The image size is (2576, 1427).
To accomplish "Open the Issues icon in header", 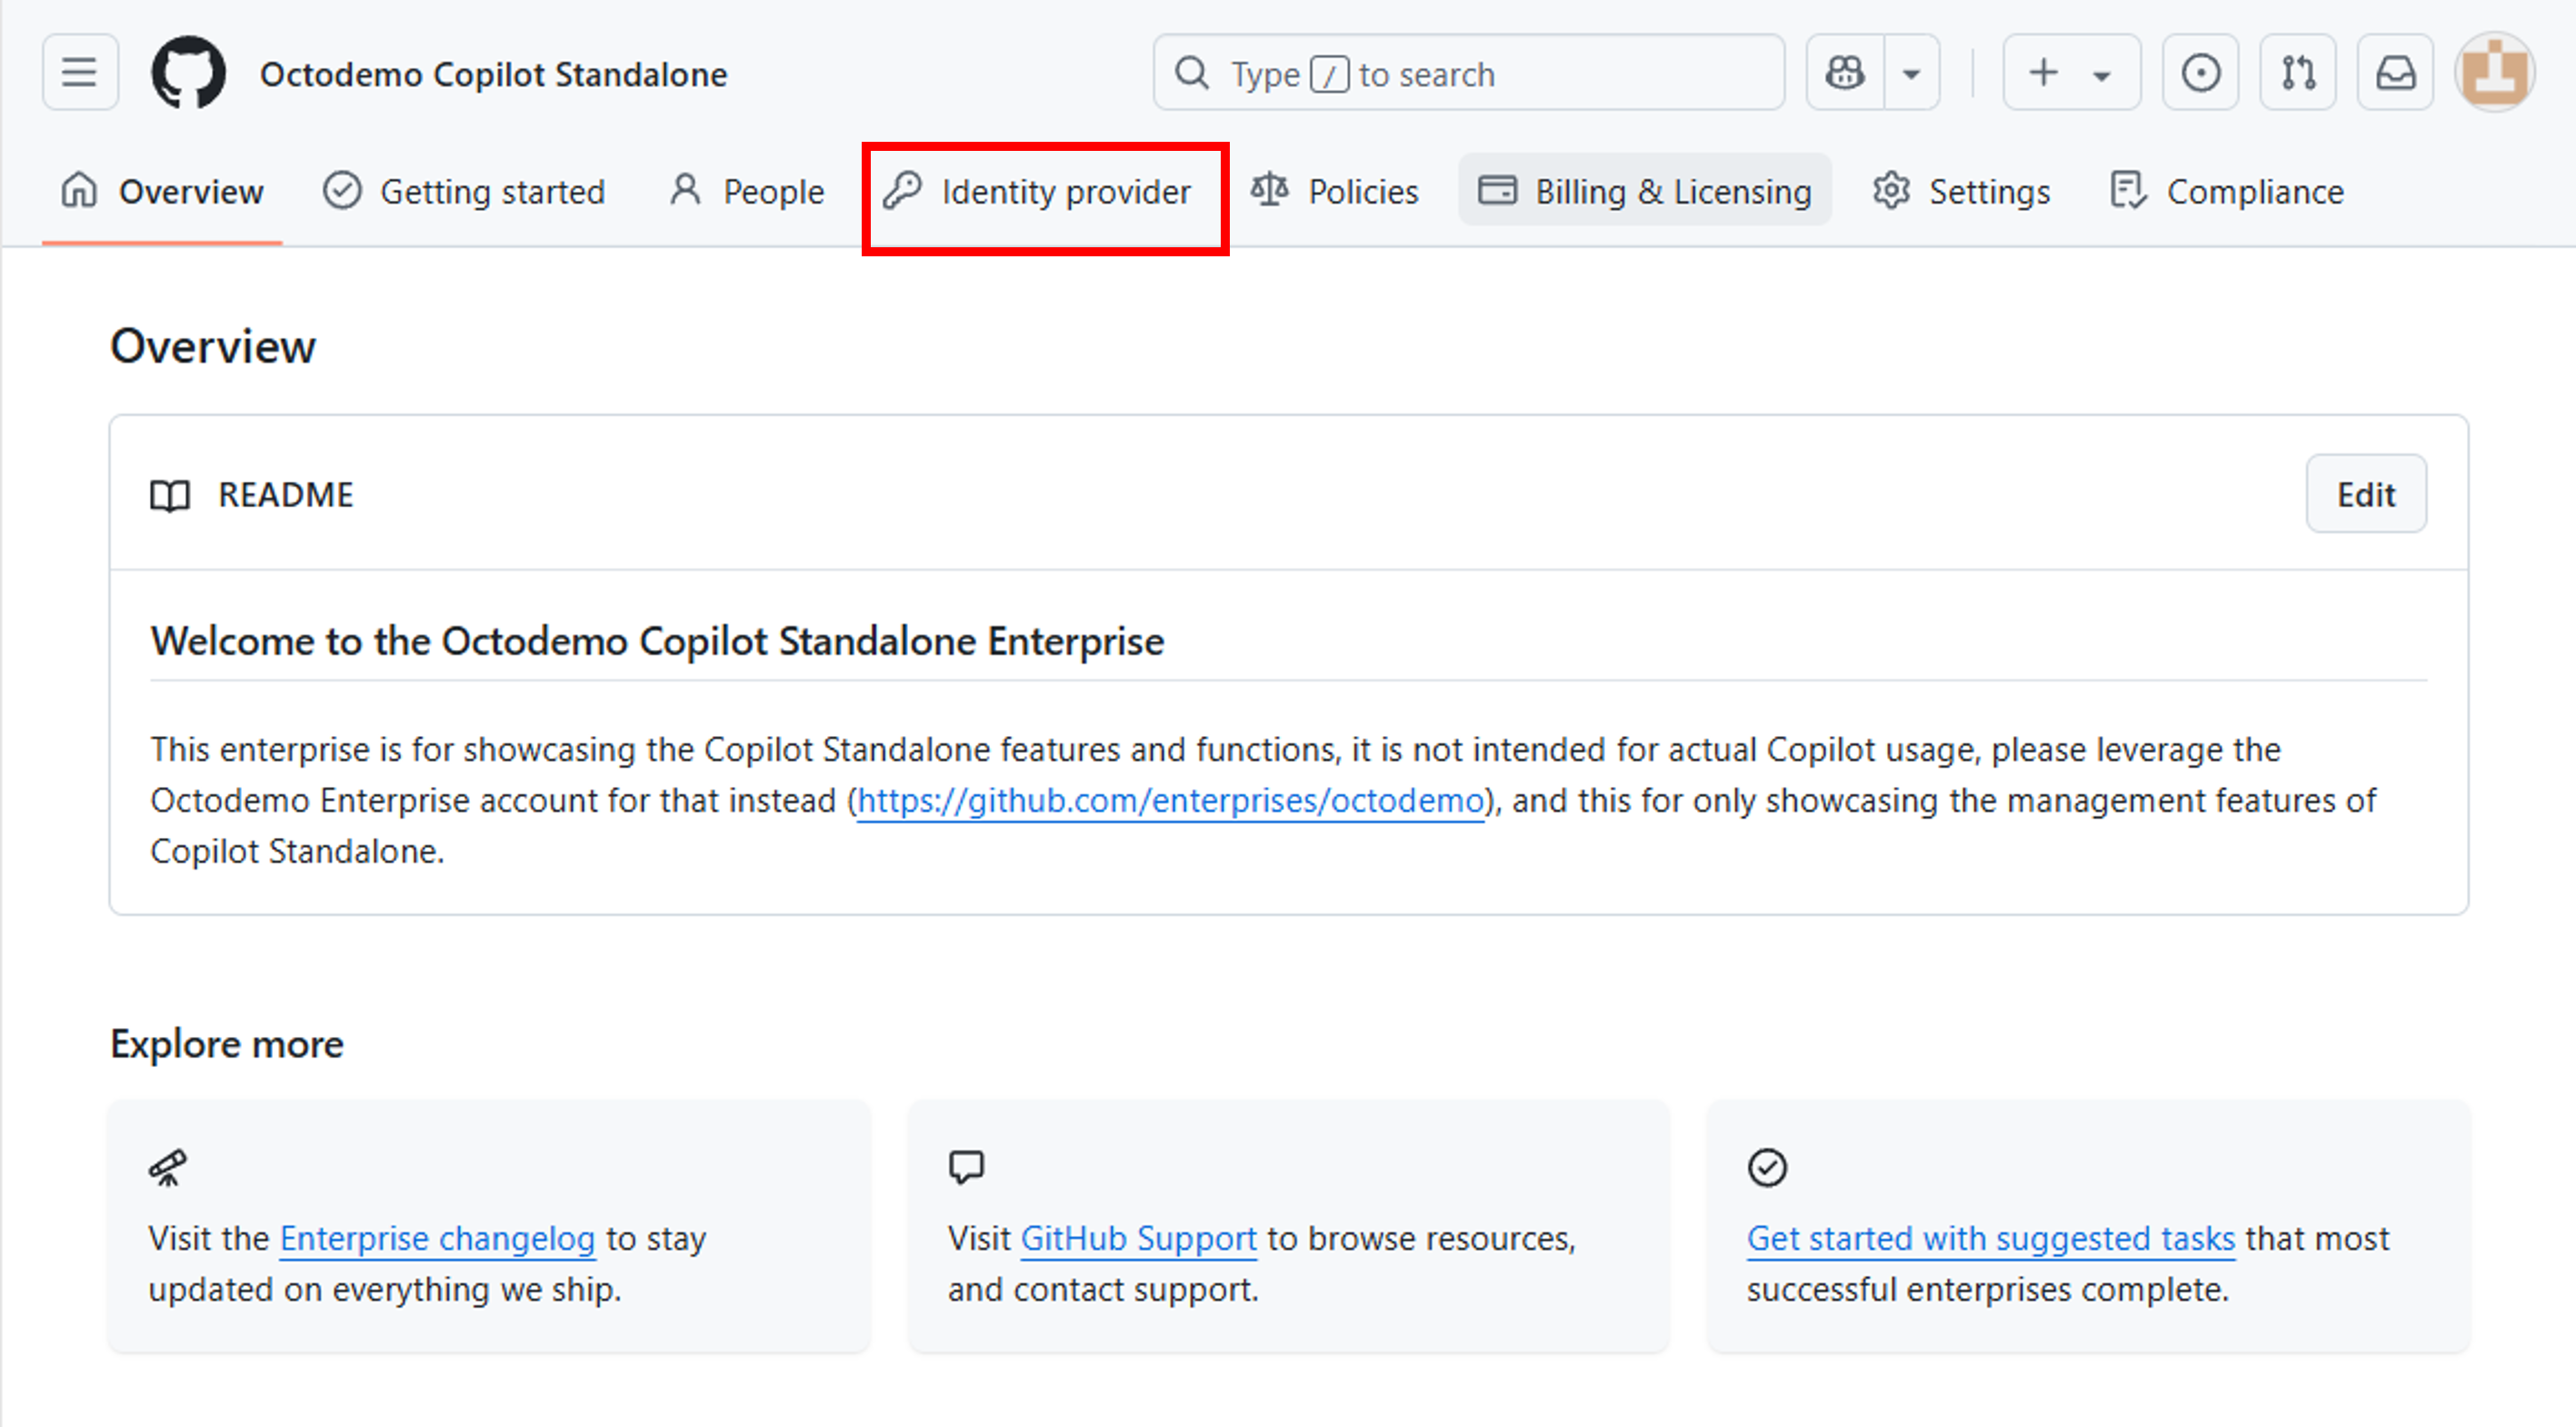I will click(2200, 73).
